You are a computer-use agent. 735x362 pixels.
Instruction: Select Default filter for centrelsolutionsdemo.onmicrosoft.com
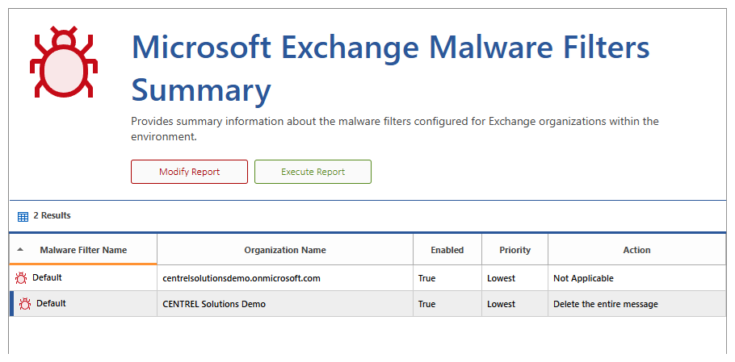(47, 278)
